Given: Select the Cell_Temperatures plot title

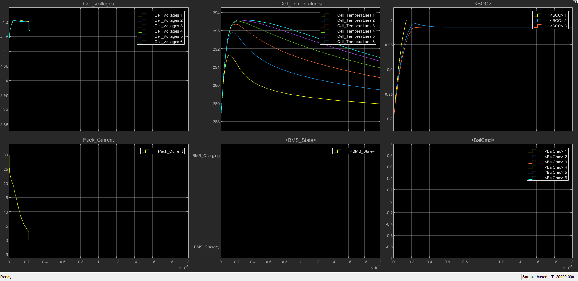Looking at the screenshot, I should [300, 4].
